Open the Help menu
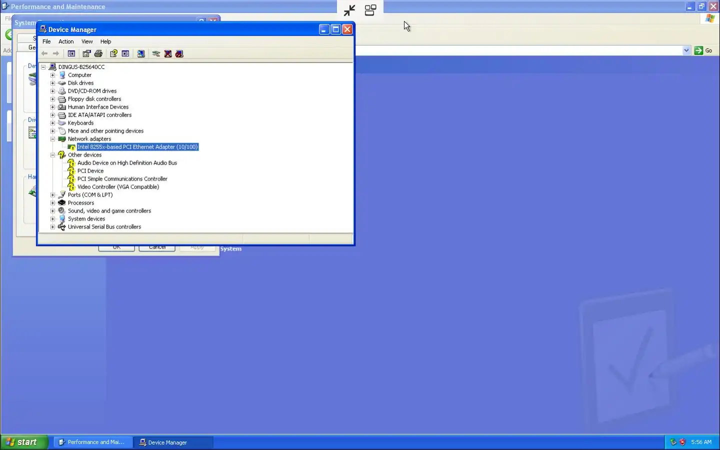720x450 pixels. point(105,41)
